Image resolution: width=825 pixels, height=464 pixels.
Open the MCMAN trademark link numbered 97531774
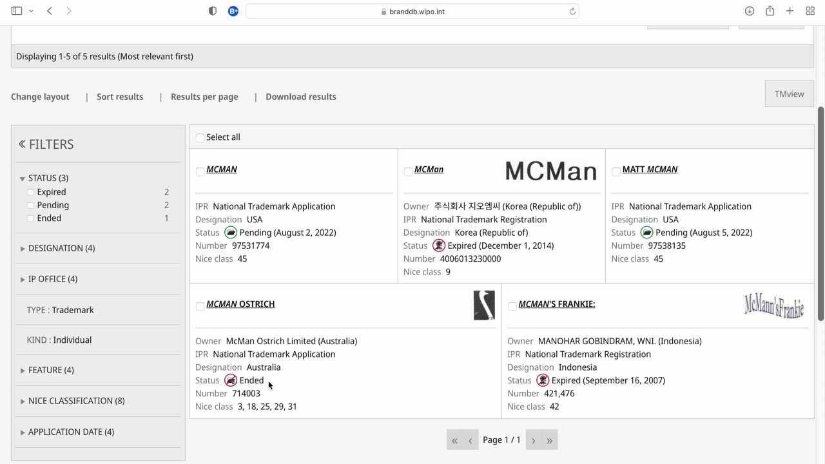pos(222,169)
